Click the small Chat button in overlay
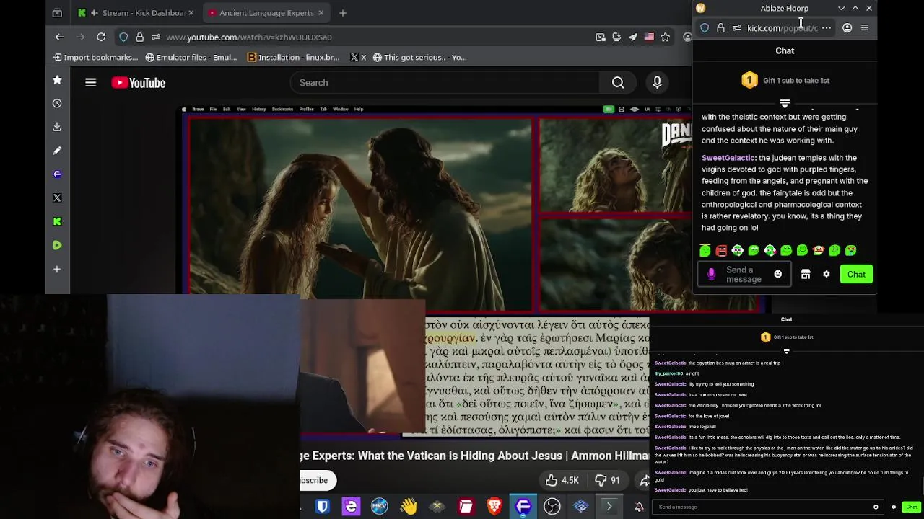The height and width of the screenshot is (519, 924). click(x=911, y=507)
